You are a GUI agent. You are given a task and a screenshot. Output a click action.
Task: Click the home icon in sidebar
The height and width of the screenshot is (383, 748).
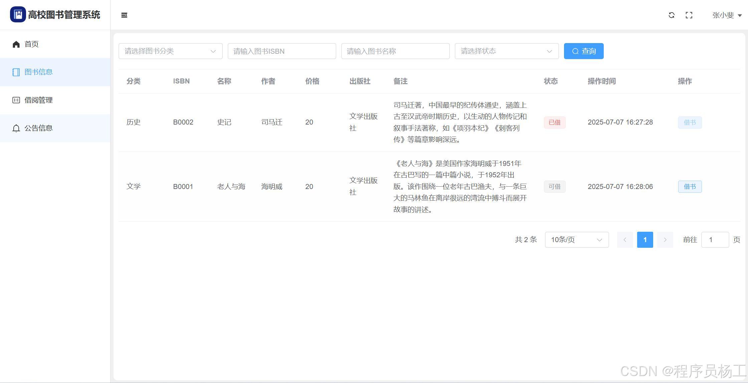click(x=16, y=44)
